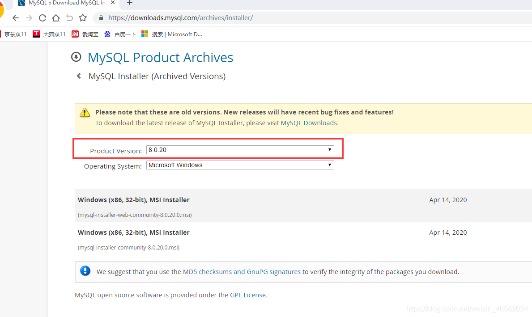532x317 pixels.
Task: Click the padlock security icon
Action: pyautogui.click(x=101, y=18)
